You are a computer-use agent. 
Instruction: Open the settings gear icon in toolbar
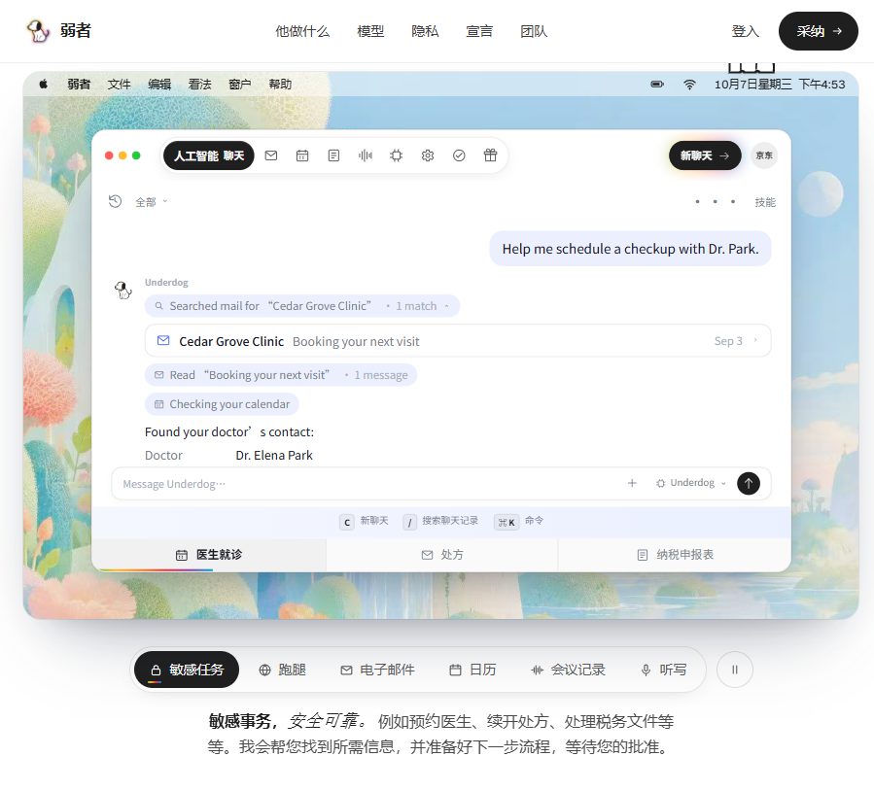(428, 155)
